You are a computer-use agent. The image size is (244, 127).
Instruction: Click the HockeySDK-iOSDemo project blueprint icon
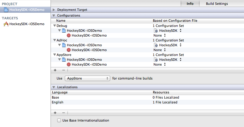[6, 10]
